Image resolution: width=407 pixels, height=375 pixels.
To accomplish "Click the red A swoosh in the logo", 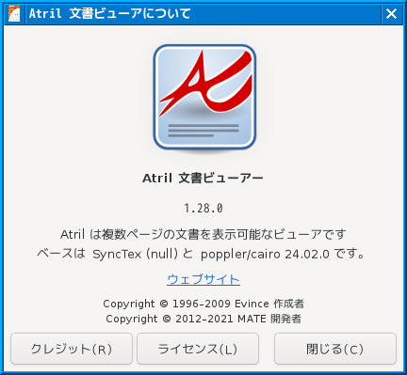I will tap(206, 81).
